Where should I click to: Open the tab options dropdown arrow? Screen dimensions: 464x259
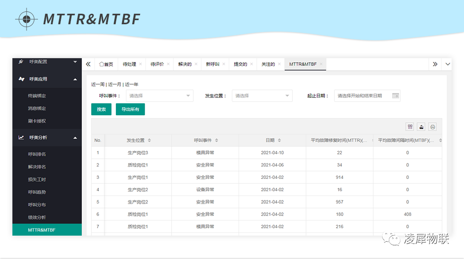pos(448,64)
